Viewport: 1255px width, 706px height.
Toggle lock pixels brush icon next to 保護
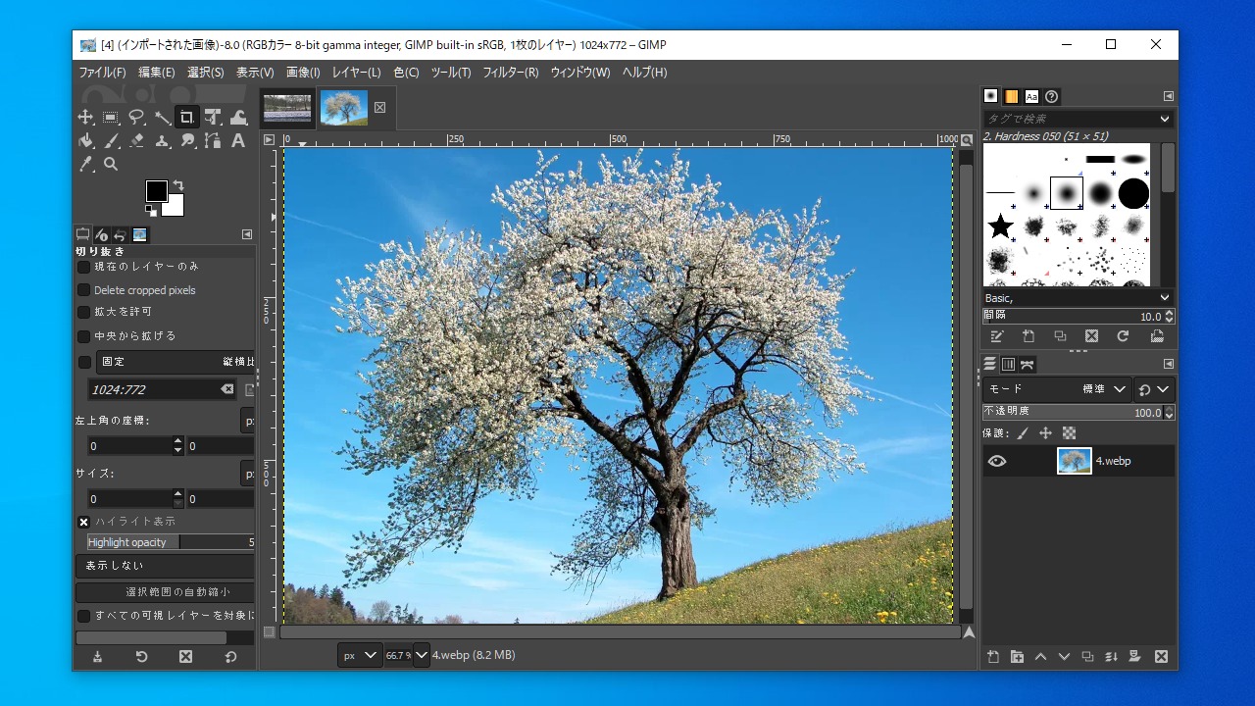1023,432
